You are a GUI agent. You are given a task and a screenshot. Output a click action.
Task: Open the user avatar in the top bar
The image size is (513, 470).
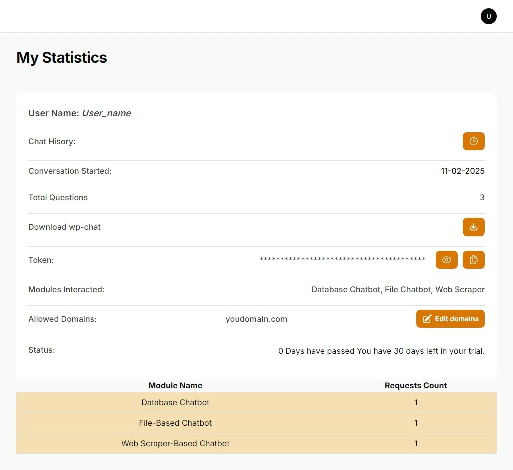[x=488, y=16]
